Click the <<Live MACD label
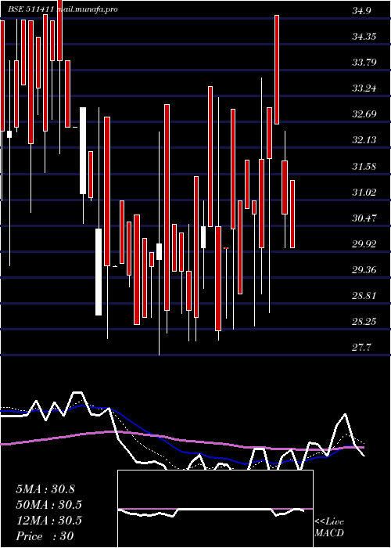The image size is (391, 548). point(329,527)
